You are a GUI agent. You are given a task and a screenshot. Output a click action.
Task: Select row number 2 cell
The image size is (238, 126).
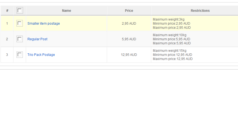point(7,39)
